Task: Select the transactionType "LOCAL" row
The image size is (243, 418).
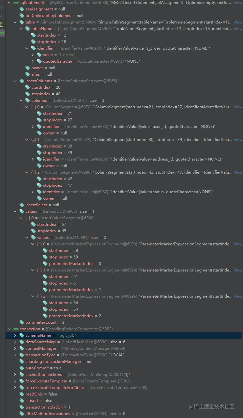Action: [124, 355]
